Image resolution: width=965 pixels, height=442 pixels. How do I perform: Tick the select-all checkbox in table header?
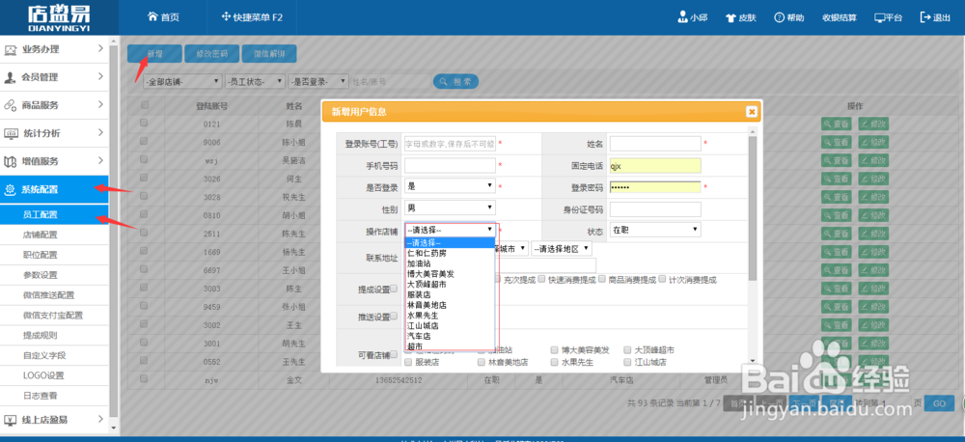(145, 105)
